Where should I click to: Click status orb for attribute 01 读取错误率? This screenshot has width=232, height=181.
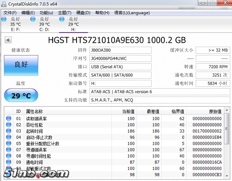[x=9, y=119]
